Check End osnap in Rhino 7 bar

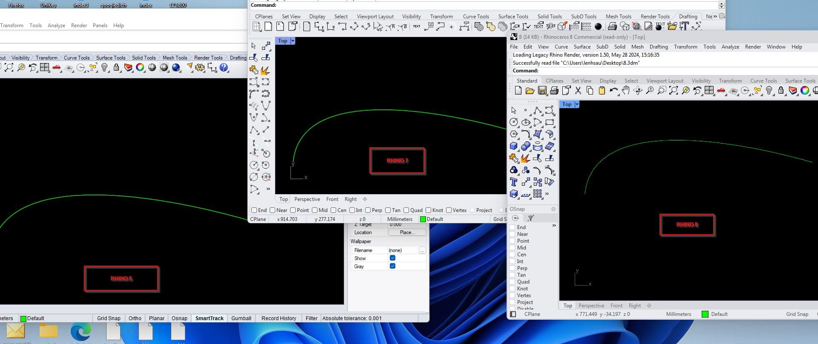[254, 210]
